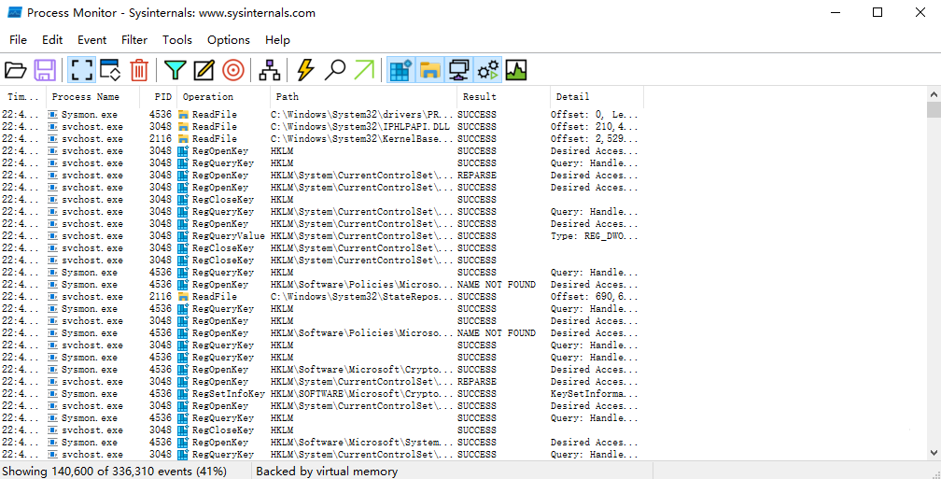Click the file icon on the IPHLPAPI.DLL row

coord(184,127)
